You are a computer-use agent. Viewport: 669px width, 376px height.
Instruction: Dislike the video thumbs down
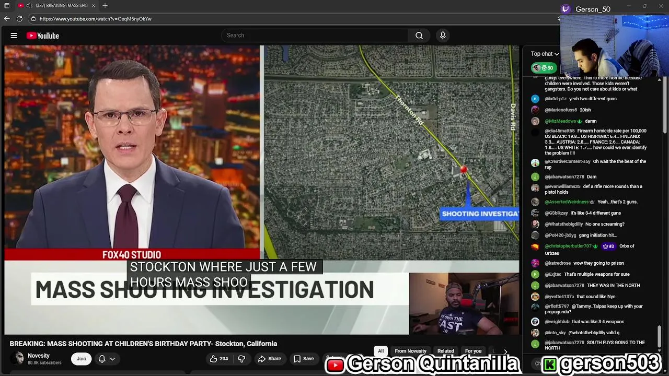tap(241, 359)
